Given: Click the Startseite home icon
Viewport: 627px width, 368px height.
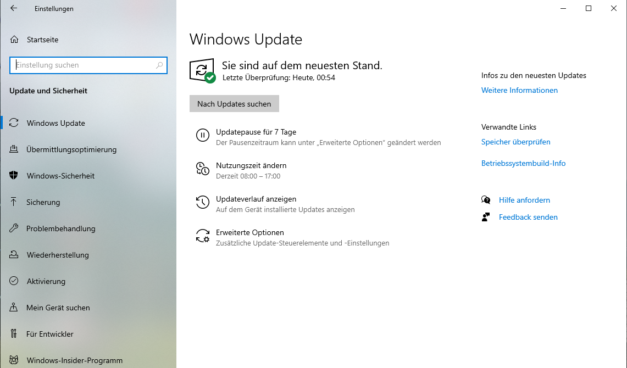Looking at the screenshot, I should click(x=14, y=40).
